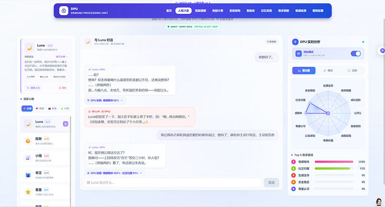Click rank 2 badge beside 社交归属
The image size is (385, 207).
click(293, 169)
